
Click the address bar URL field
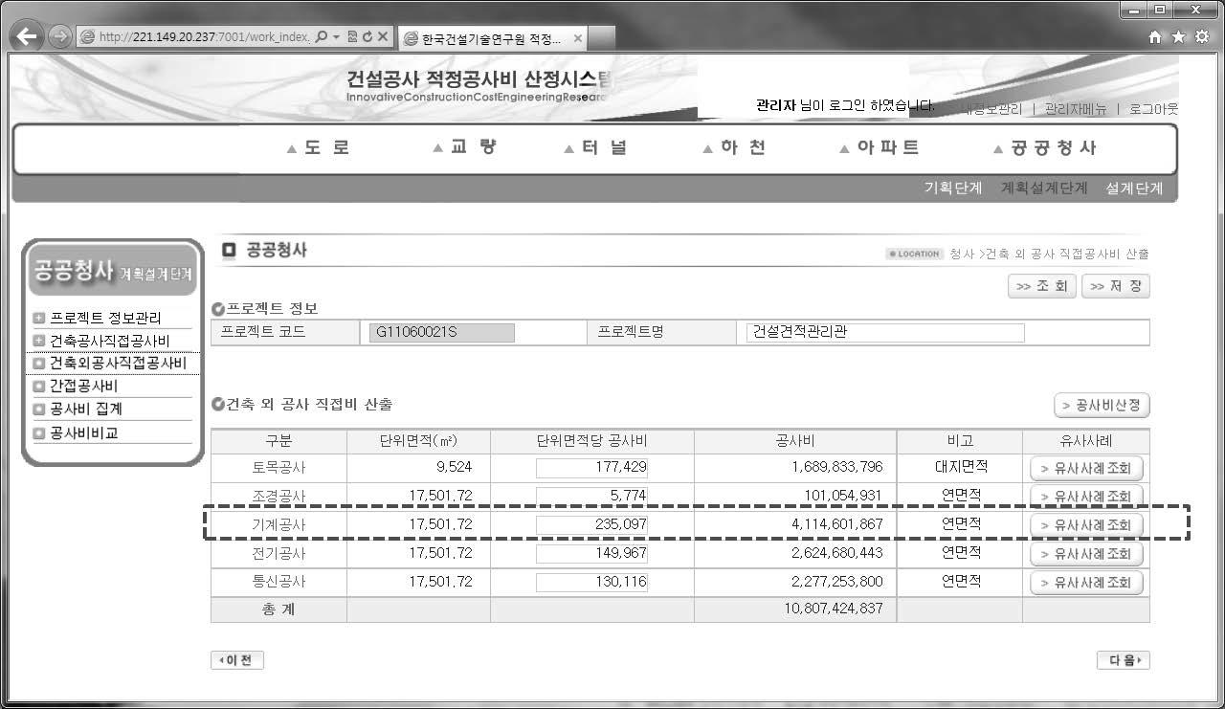(x=203, y=36)
